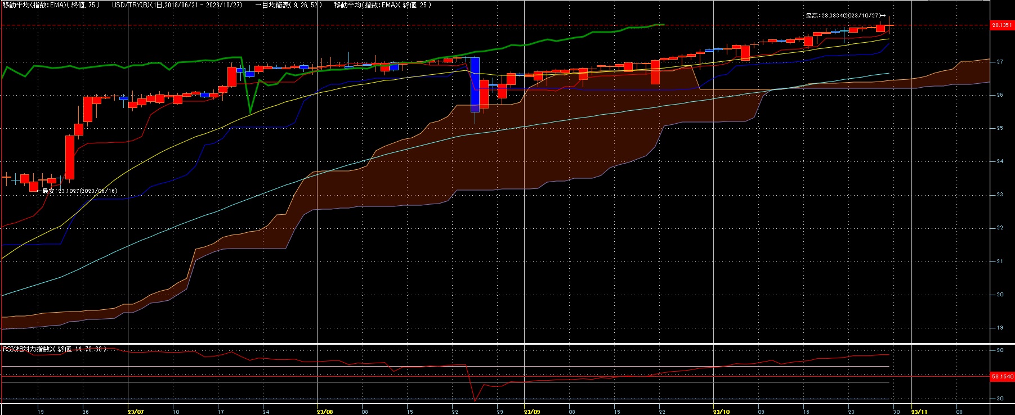Click the 21 price axis label

coord(1000,261)
